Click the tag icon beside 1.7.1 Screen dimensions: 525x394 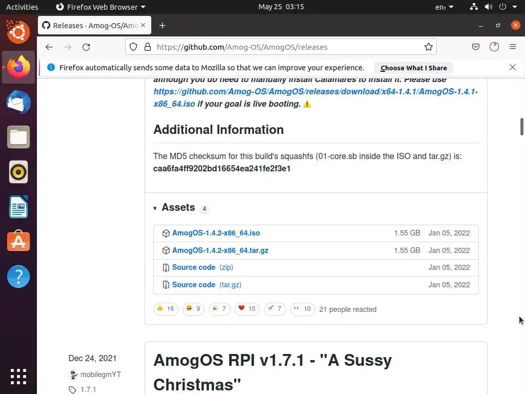[72, 390]
